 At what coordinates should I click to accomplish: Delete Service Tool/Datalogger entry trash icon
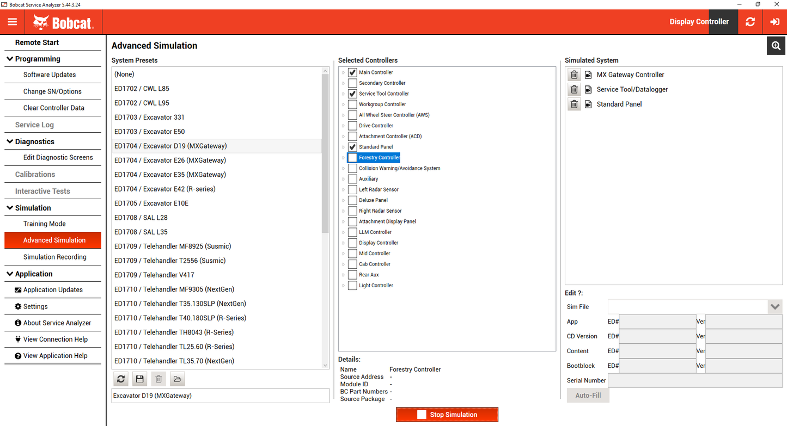pyautogui.click(x=574, y=89)
